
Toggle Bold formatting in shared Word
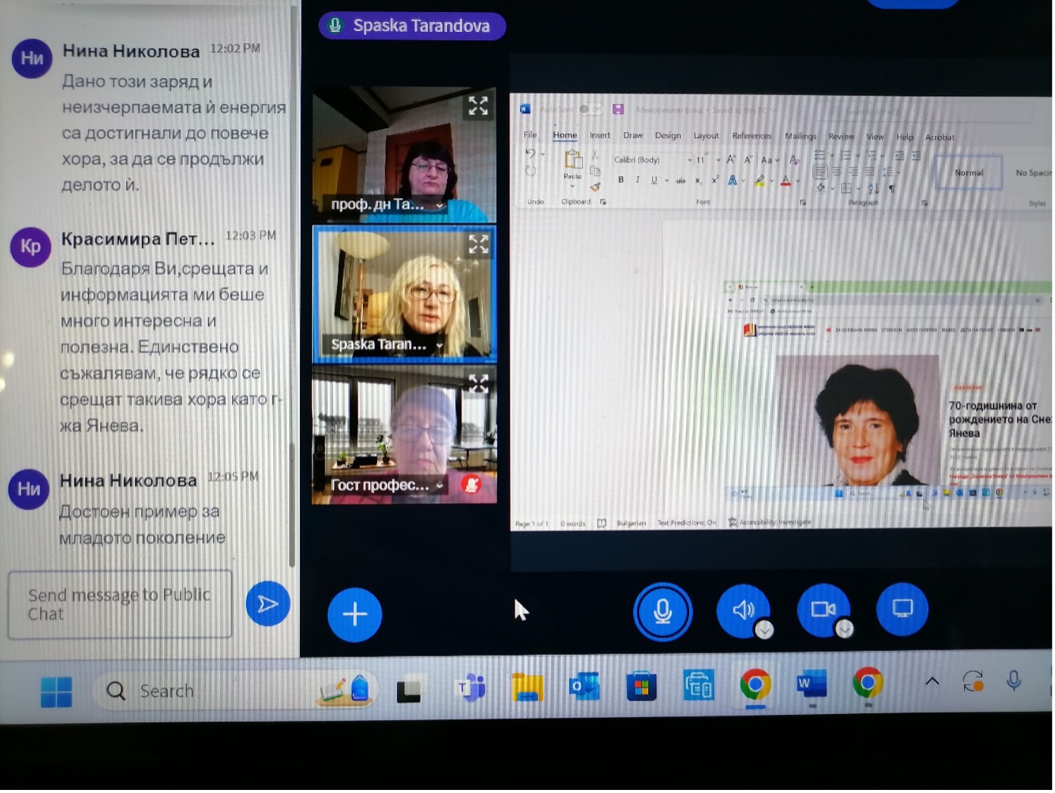621,180
